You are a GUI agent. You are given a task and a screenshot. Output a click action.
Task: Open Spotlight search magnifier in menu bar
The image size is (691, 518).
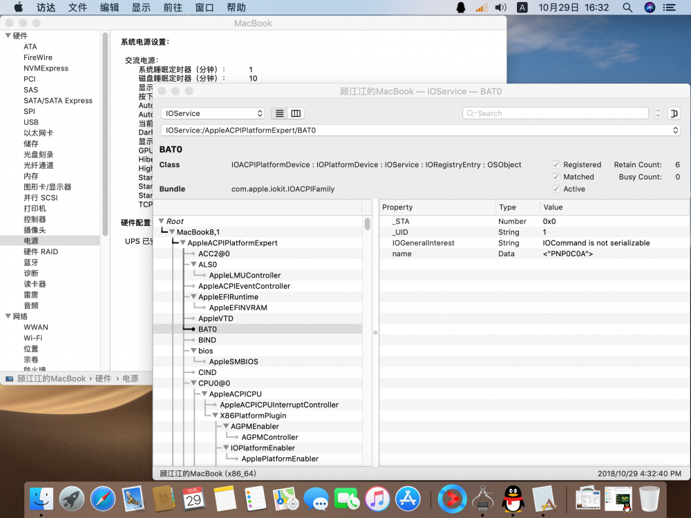(627, 8)
